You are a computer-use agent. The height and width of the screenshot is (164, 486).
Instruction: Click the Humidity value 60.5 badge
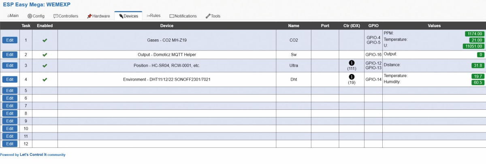(x=478, y=82)
